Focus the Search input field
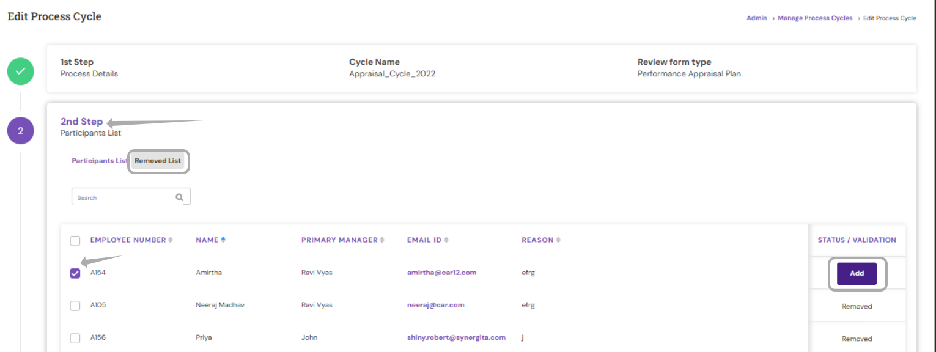 click(x=131, y=196)
